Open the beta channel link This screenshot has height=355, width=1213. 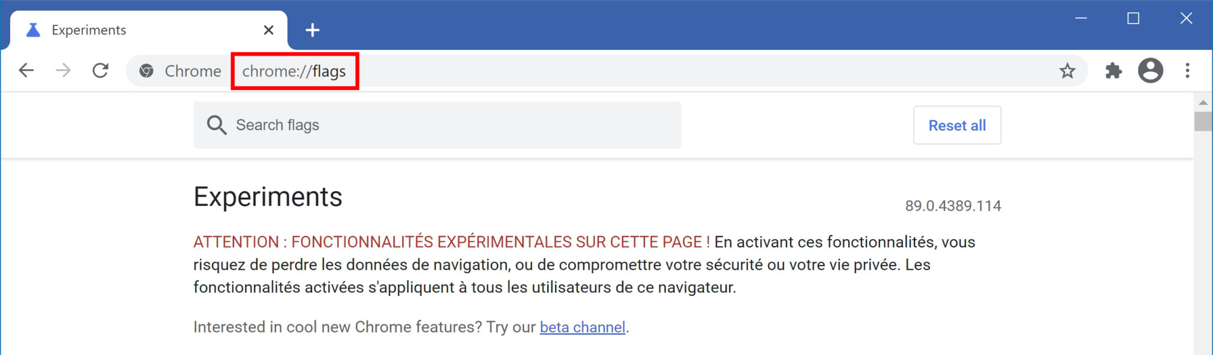point(583,327)
